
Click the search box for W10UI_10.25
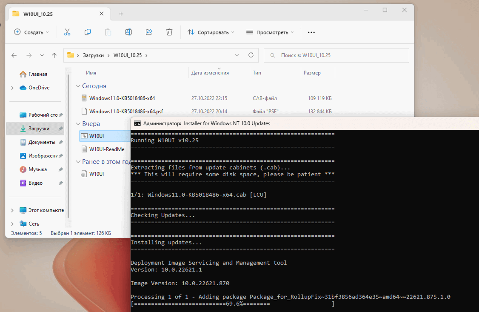point(336,55)
